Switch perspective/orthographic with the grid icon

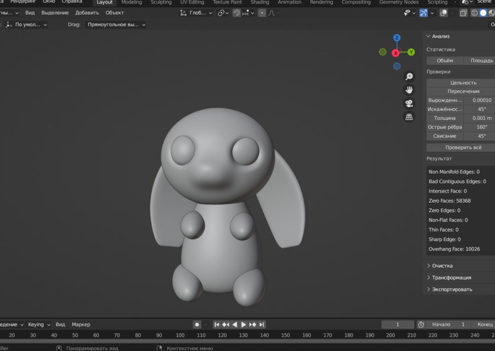pyautogui.click(x=409, y=117)
